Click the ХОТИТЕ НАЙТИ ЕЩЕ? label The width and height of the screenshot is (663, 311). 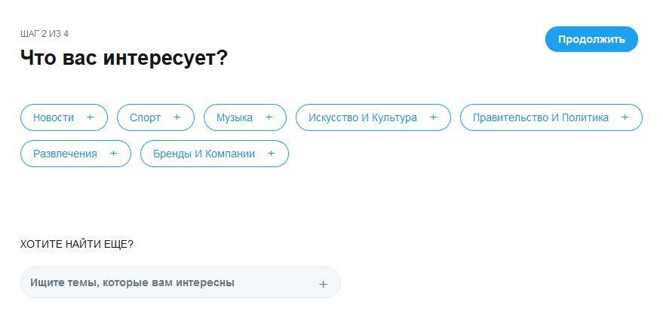pyautogui.click(x=77, y=244)
